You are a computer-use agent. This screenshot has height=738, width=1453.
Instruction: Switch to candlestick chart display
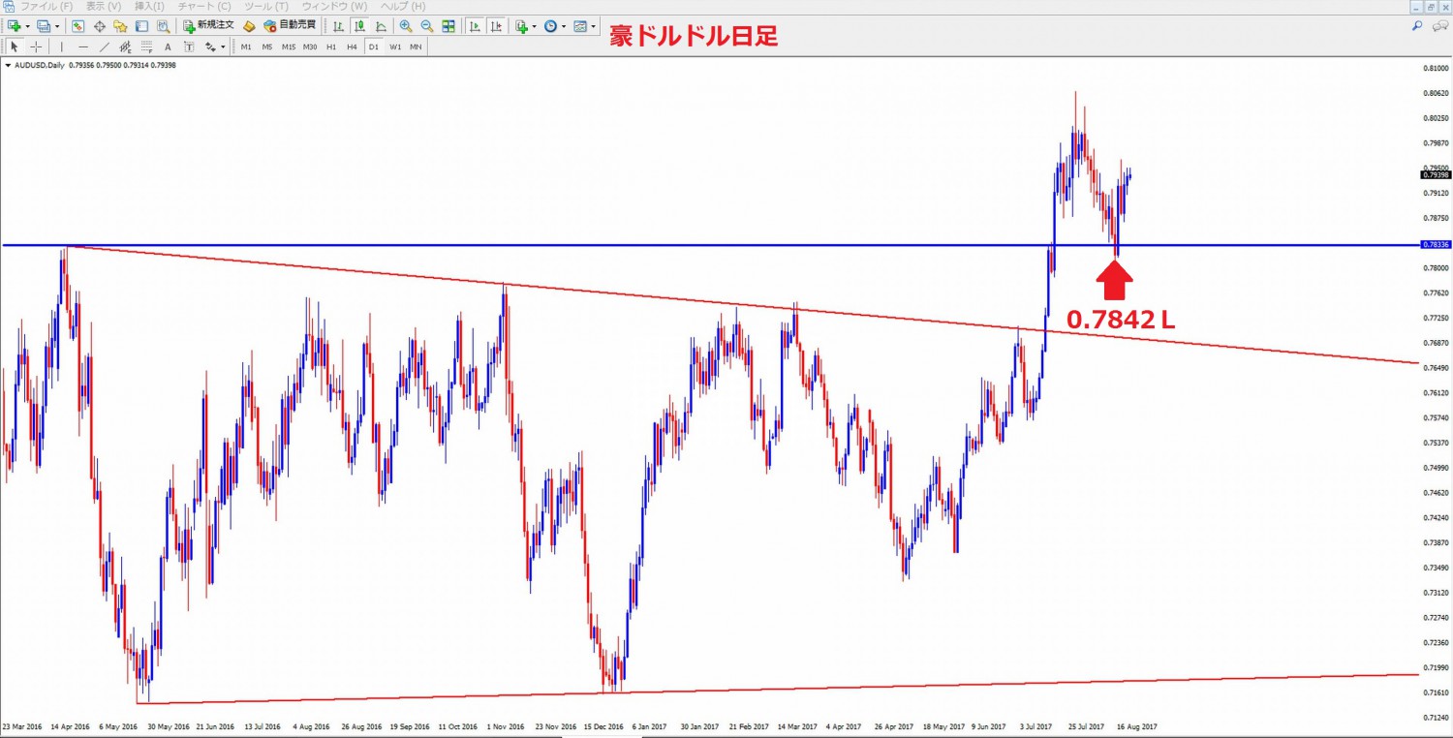359,26
